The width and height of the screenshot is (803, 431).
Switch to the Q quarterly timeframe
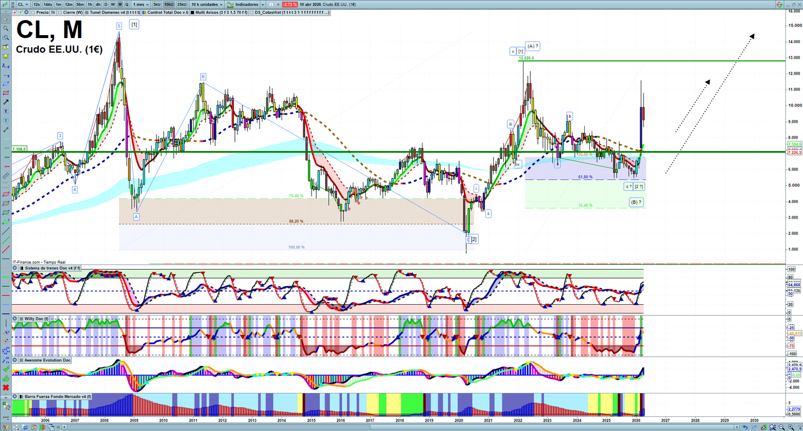tap(126, 5)
